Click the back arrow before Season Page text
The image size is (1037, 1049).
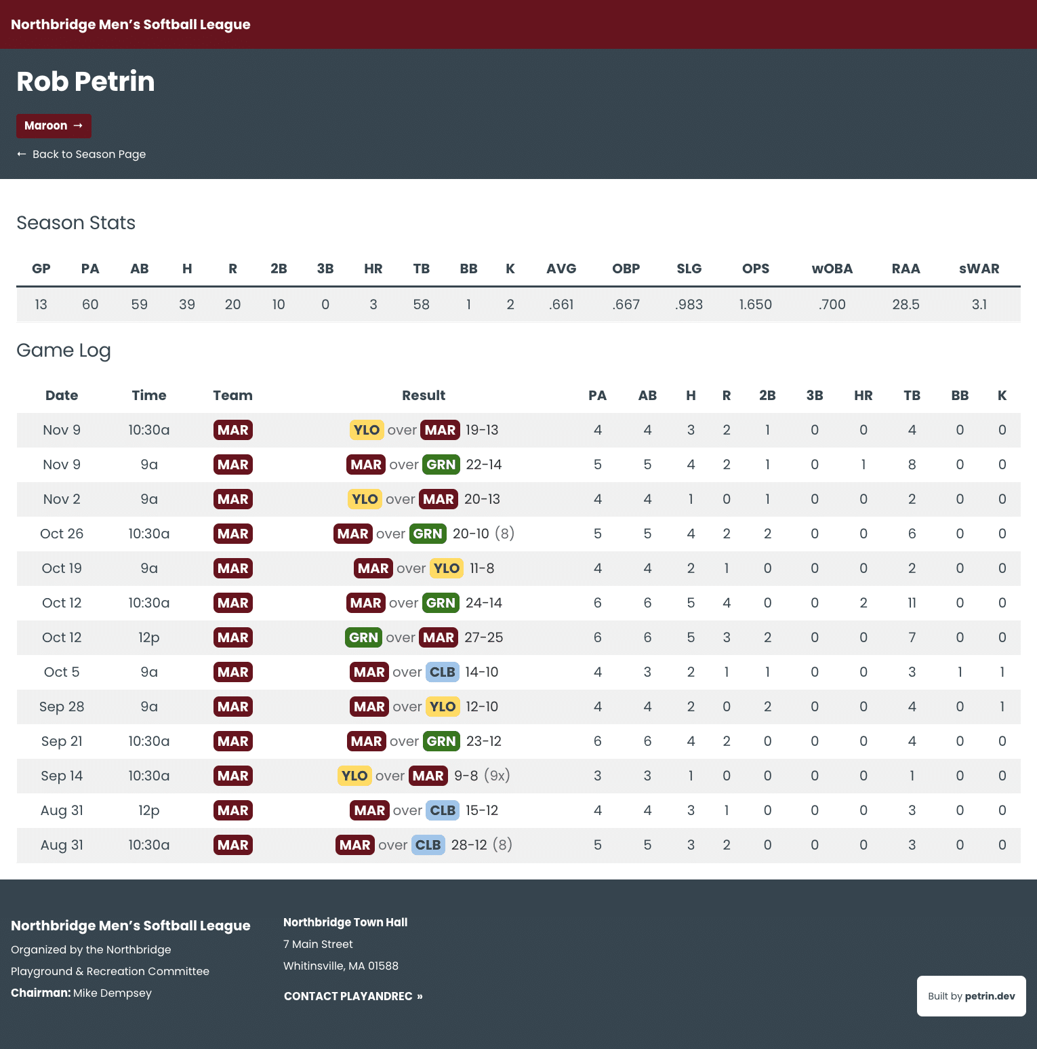click(x=21, y=154)
